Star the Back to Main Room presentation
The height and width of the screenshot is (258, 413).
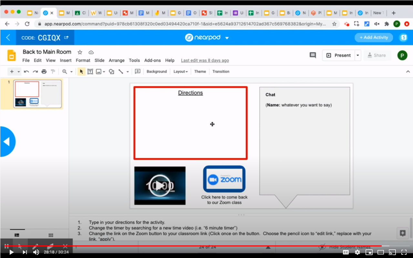(80, 52)
